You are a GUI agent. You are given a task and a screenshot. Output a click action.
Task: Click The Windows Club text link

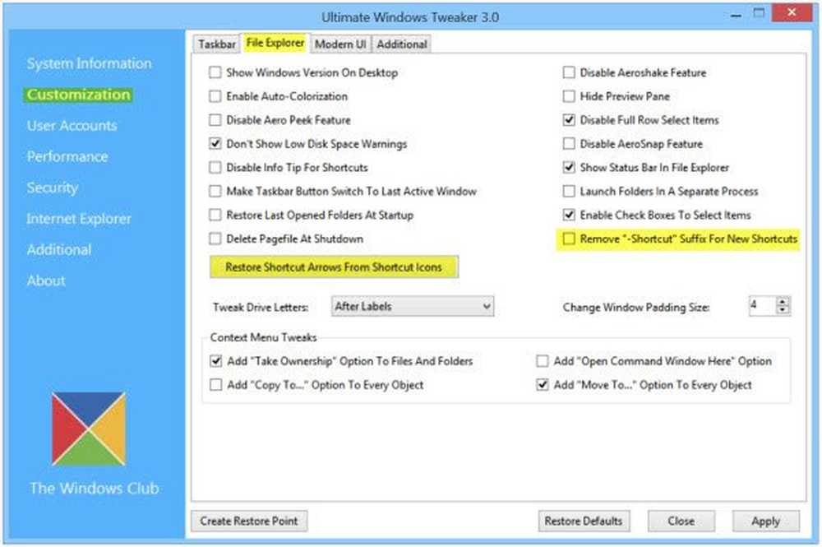(95, 489)
